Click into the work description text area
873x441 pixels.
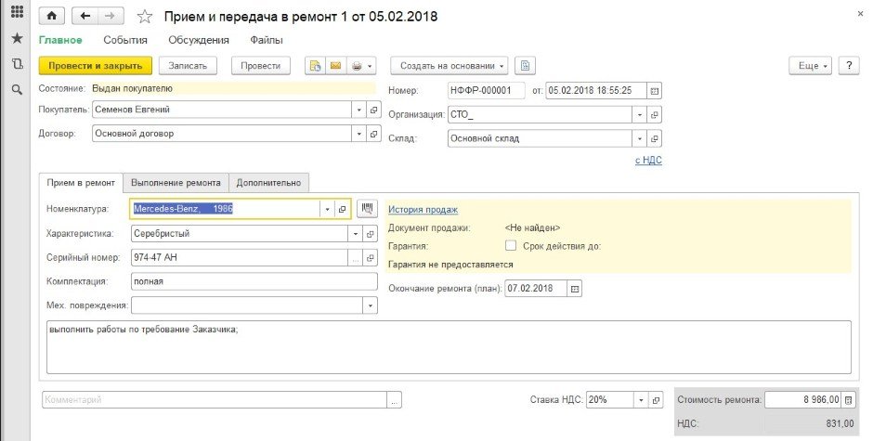click(449, 347)
